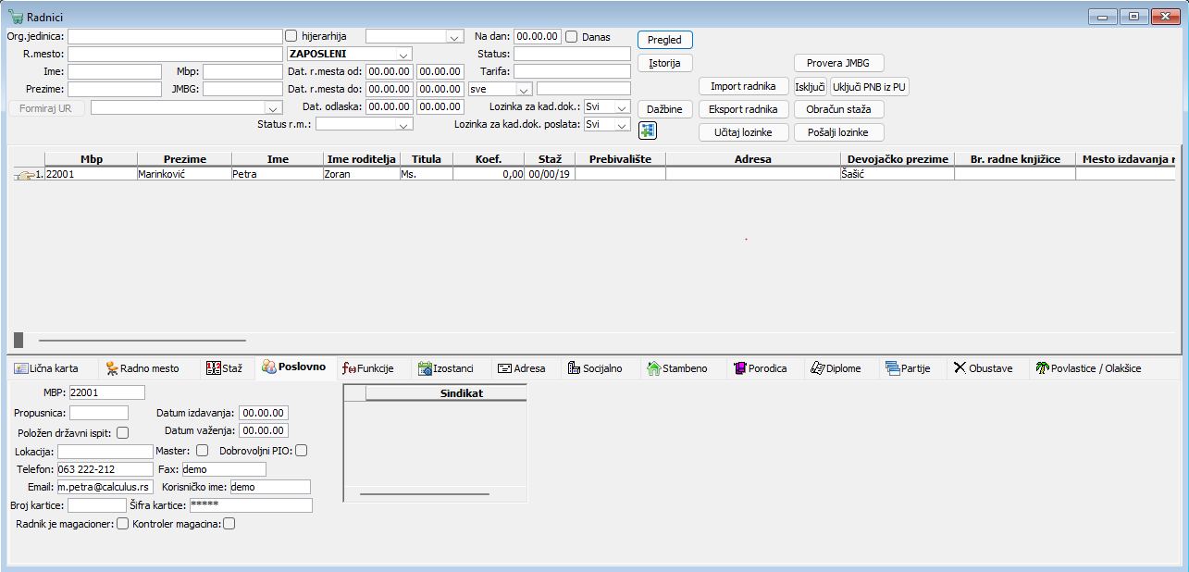Click the Import radnika button
Viewport: 1189px width, 572px height.
click(x=743, y=86)
